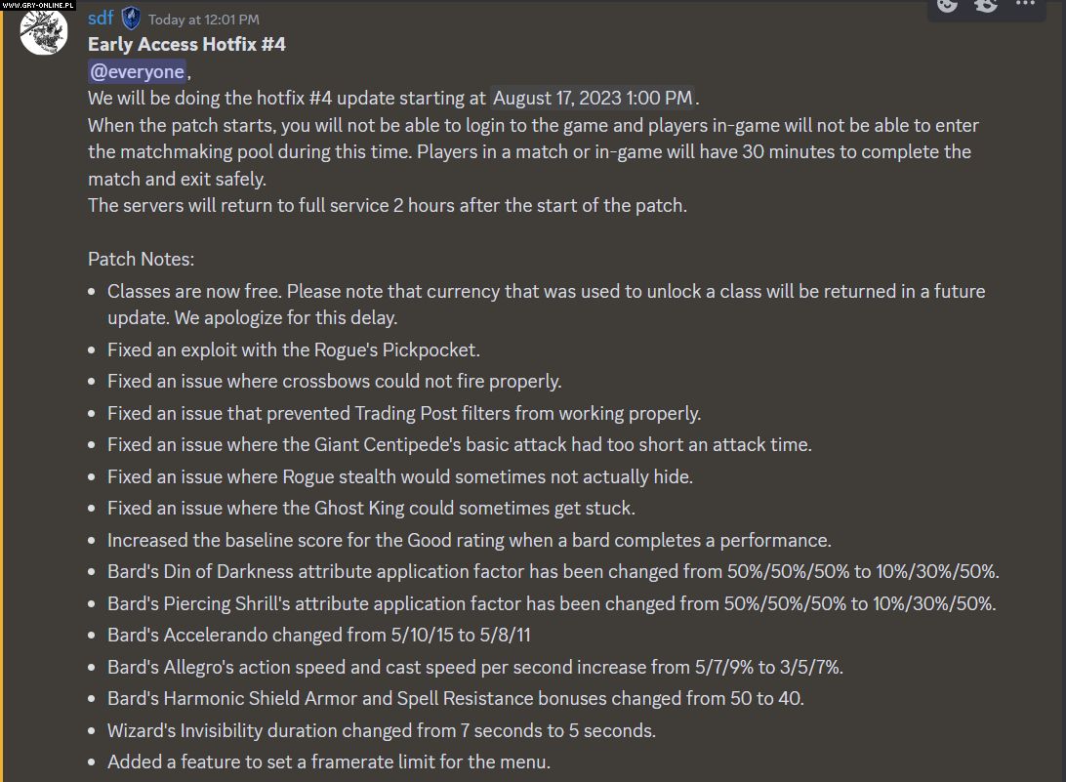This screenshot has width=1066, height=782.
Task: Click the GRY-ONLINE.PL watermark
Action: 36,5
